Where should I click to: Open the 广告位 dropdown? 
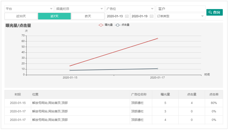click(130, 9)
